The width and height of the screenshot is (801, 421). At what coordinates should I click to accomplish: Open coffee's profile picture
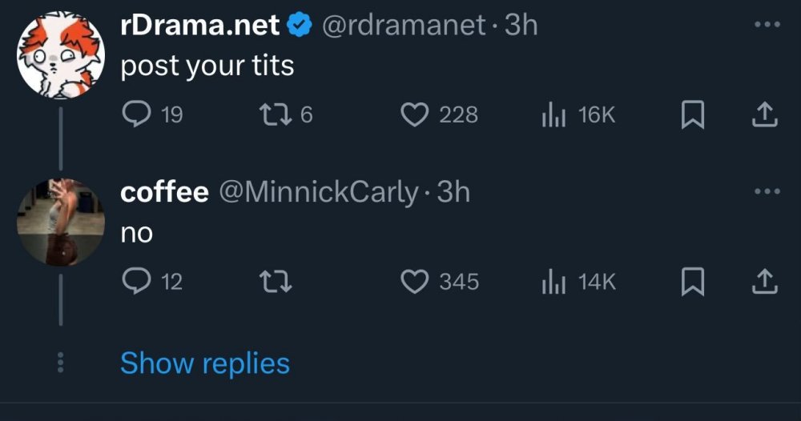click(60, 223)
